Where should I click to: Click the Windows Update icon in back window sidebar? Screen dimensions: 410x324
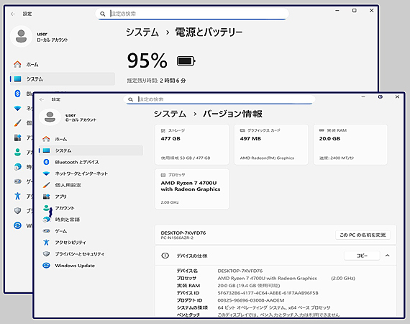[x=17, y=225]
